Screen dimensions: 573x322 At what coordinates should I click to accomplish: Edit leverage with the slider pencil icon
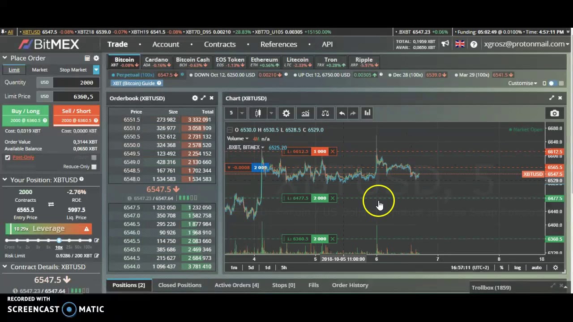(96, 241)
